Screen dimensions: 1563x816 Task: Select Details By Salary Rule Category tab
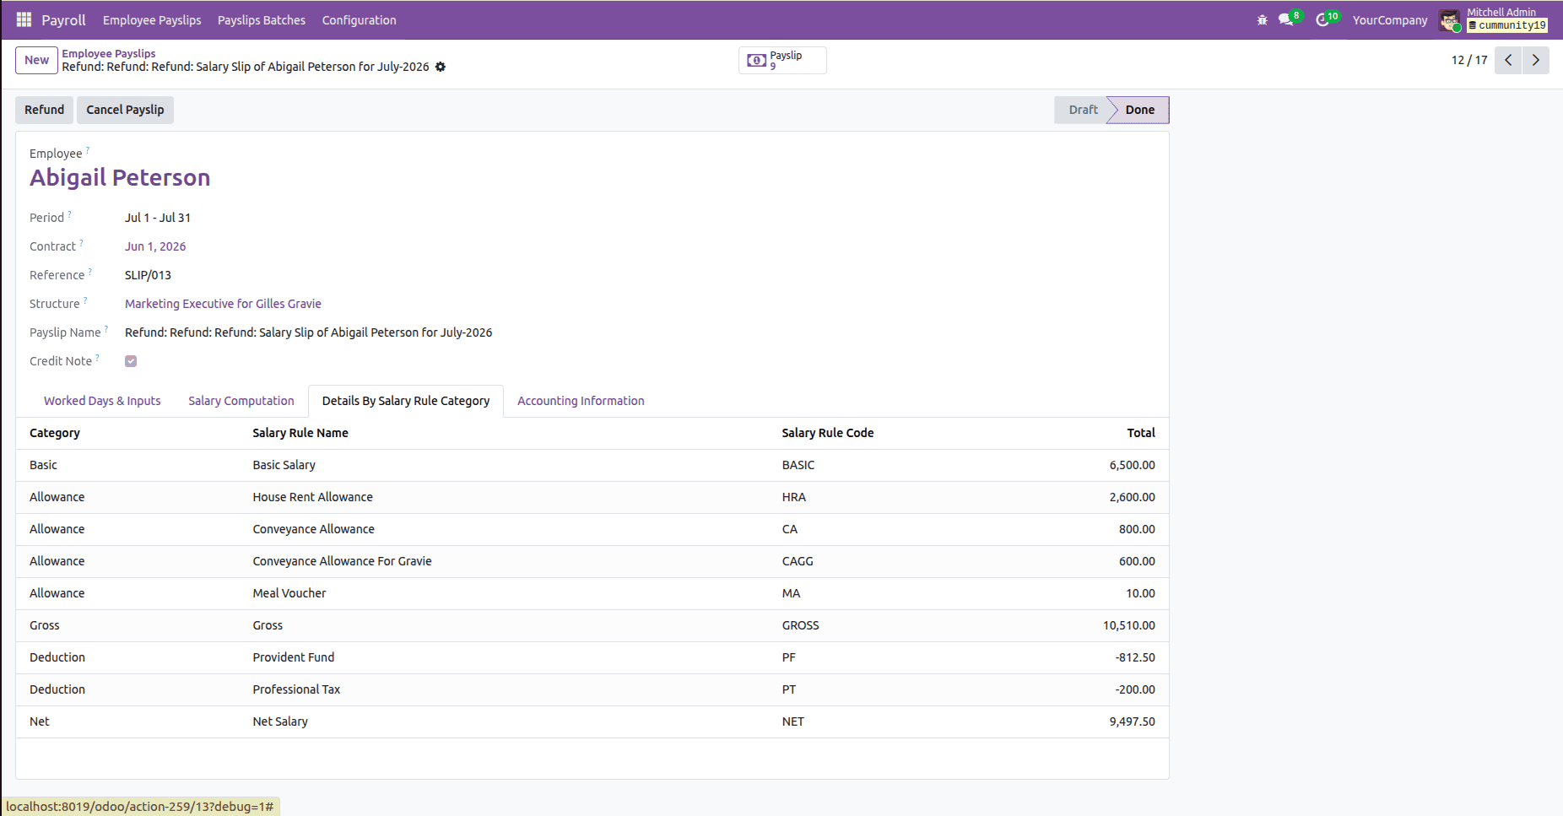(406, 401)
